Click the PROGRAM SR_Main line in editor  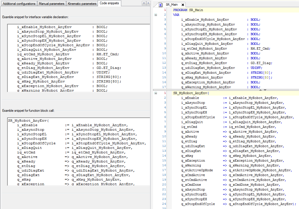coord(188,10)
